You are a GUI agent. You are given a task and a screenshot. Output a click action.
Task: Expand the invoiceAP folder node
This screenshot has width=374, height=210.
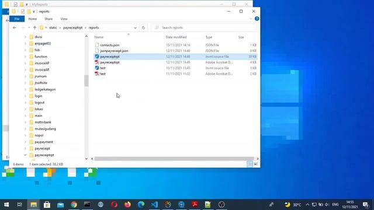pyautogui.click(x=25, y=63)
